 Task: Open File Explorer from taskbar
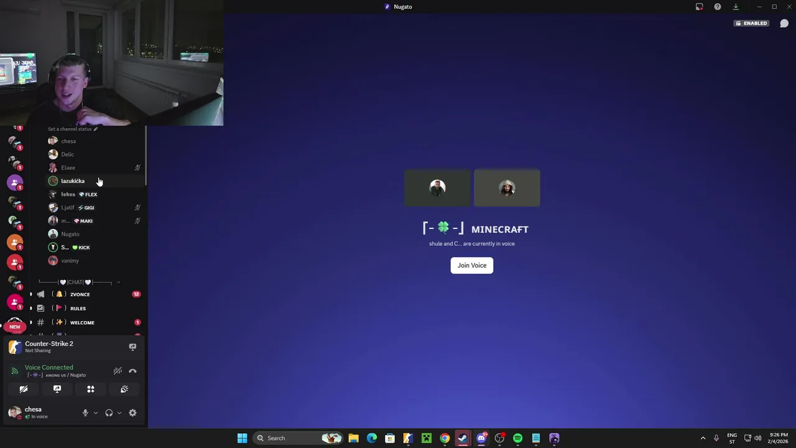click(353, 438)
